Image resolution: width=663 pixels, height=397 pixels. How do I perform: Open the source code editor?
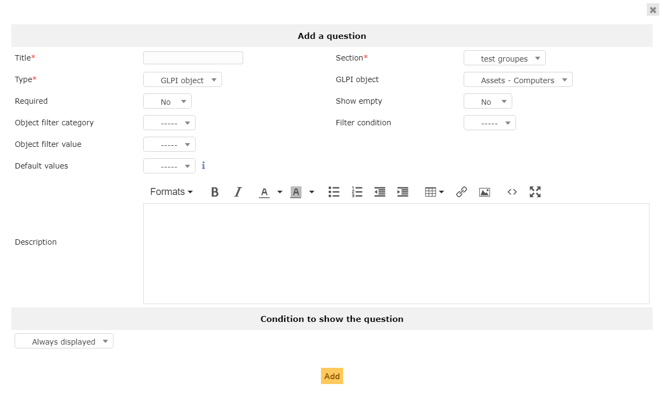click(x=512, y=192)
